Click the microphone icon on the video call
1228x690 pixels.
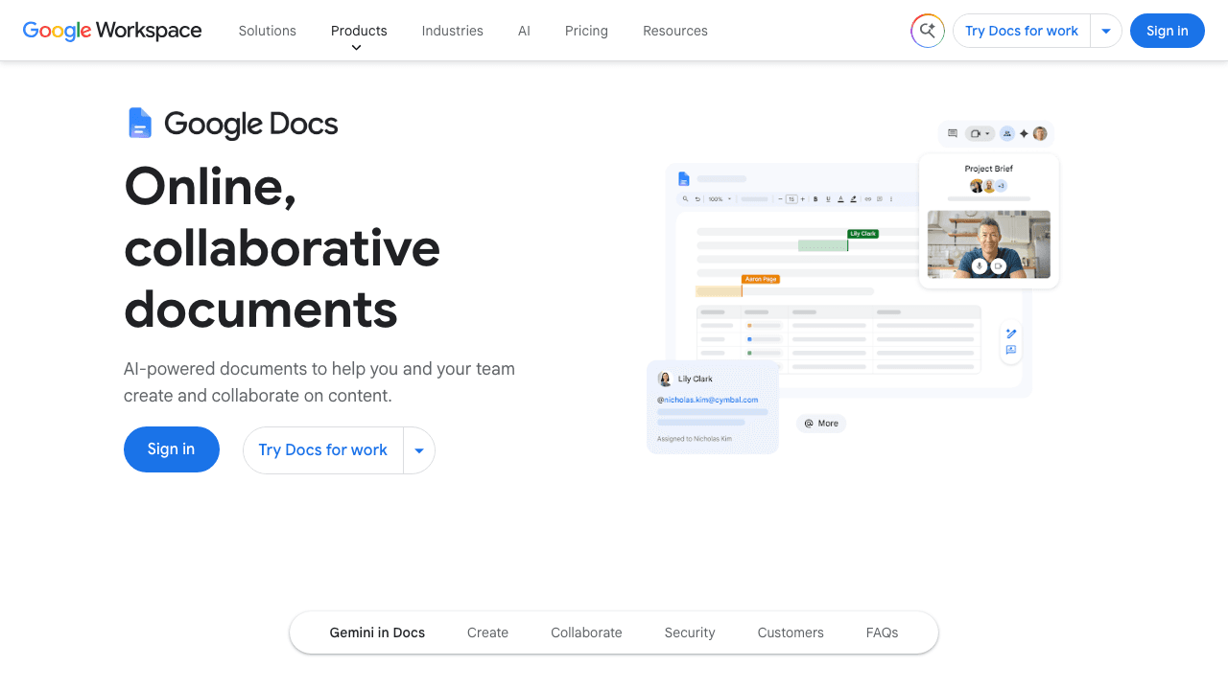(980, 265)
